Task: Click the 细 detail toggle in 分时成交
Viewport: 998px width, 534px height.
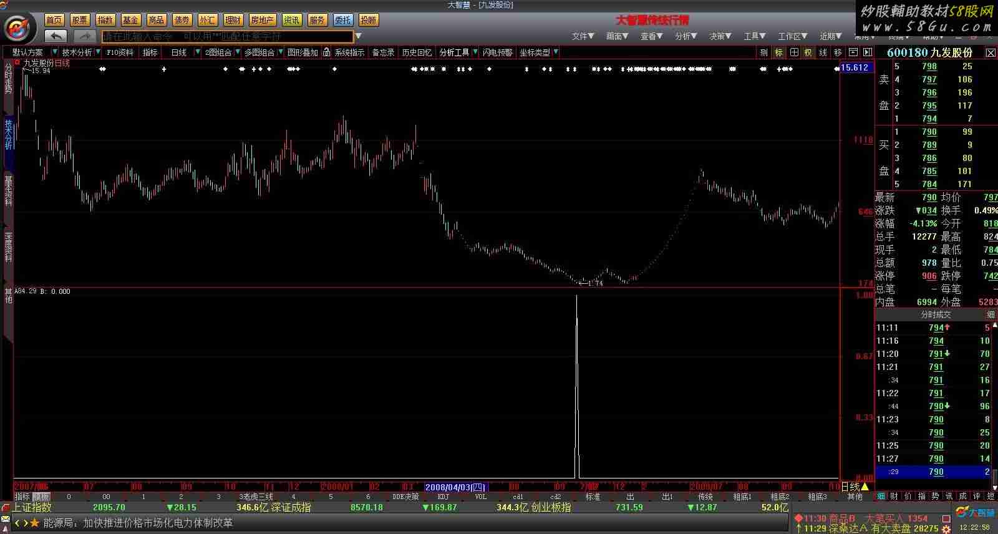Action: [991, 314]
